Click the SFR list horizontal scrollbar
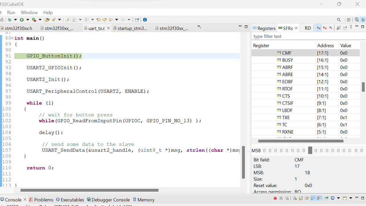 (x=301, y=141)
